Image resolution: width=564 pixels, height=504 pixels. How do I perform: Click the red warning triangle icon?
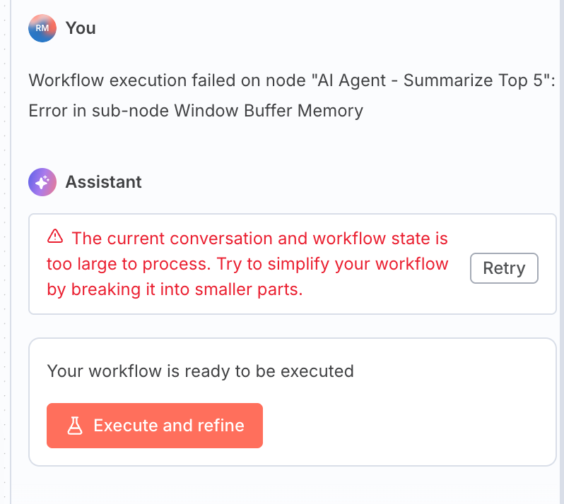[54, 236]
